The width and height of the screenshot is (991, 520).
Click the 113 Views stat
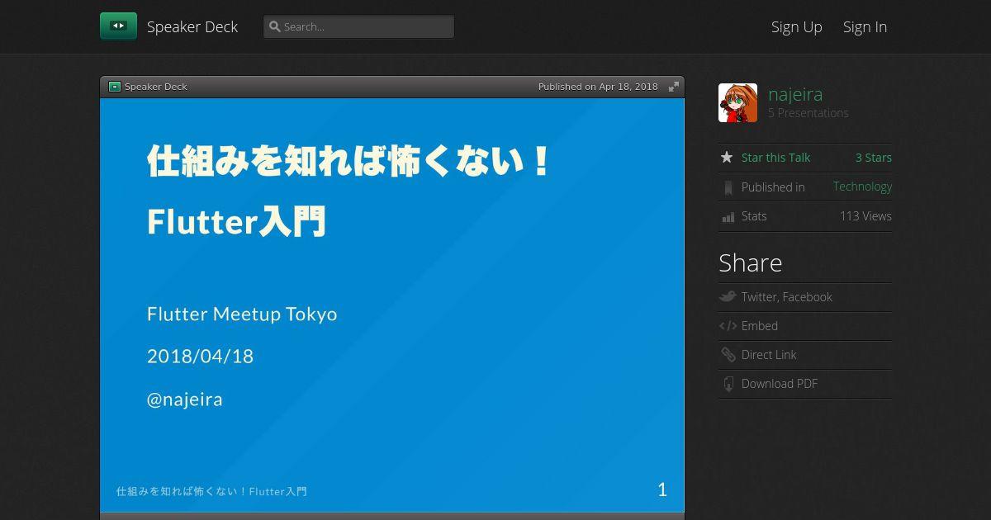coord(865,216)
